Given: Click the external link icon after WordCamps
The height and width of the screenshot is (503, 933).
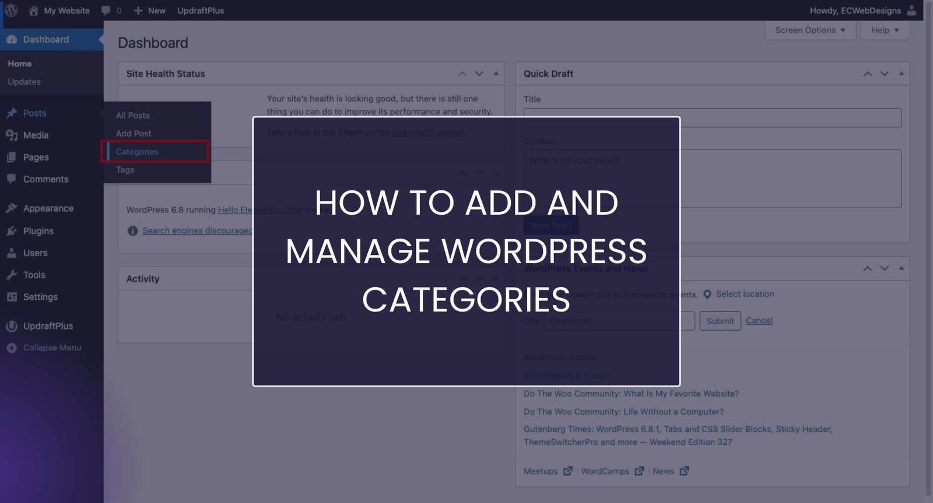Looking at the screenshot, I should coord(639,471).
